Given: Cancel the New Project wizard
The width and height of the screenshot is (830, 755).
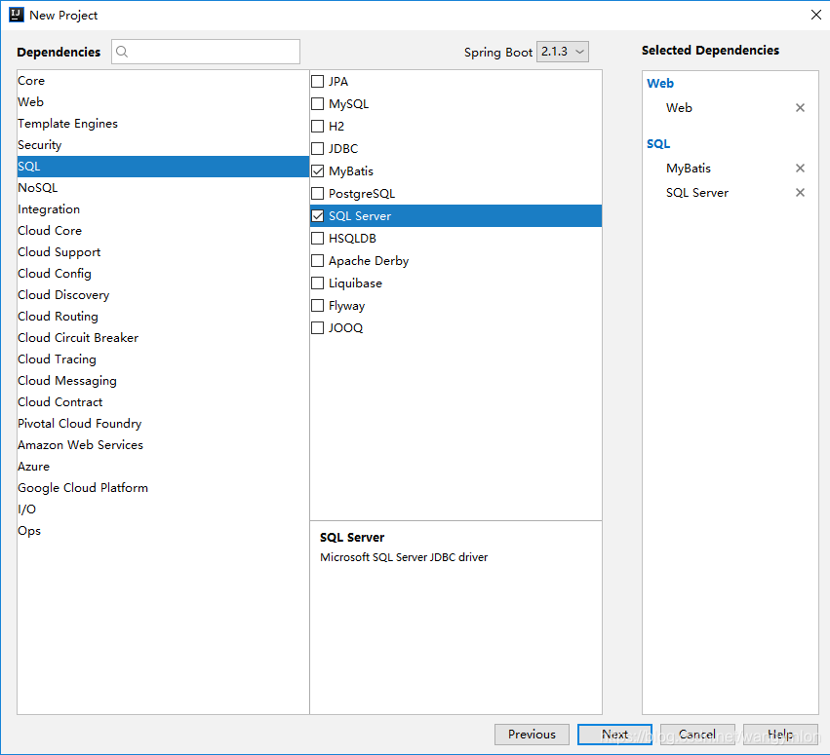Looking at the screenshot, I should (x=697, y=735).
